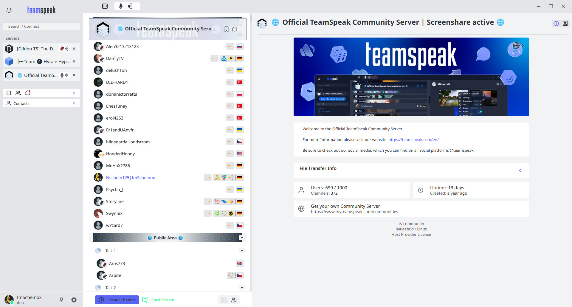The width and height of the screenshot is (572, 307).
Task: Mute speaker output in top toolbar
Action: tap(131, 6)
